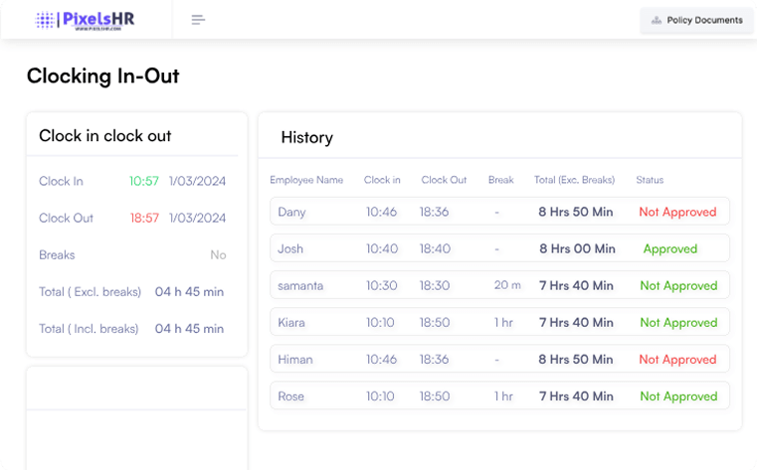Screen dimensions: 757x470
Task: Click Josh's Approved status
Action: (x=669, y=248)
